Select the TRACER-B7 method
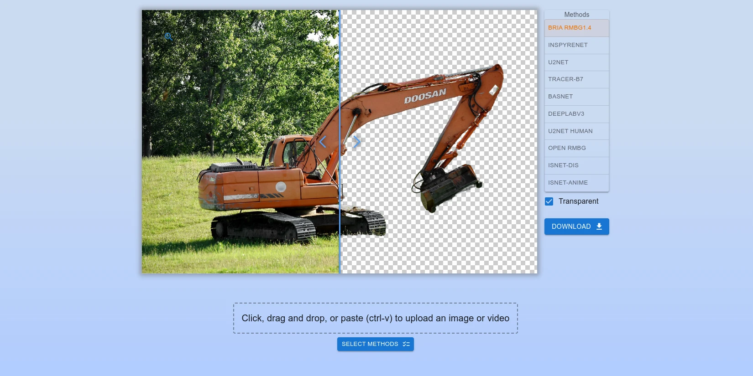Image resolution: width=753 pixels, height=376 pixels. tap(576, 79)
